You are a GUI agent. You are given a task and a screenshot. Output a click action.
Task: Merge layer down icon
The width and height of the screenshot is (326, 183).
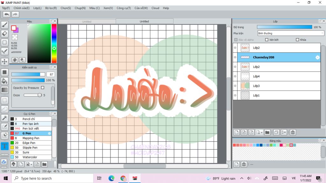click(284, 132)
